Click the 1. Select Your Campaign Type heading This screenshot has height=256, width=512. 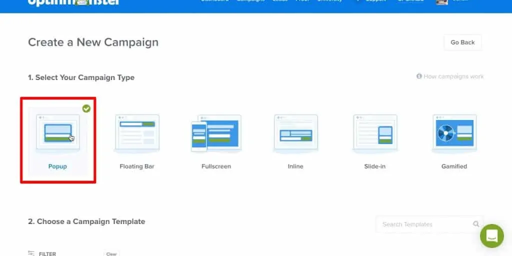pyautogui.click(x=81, y=77)
